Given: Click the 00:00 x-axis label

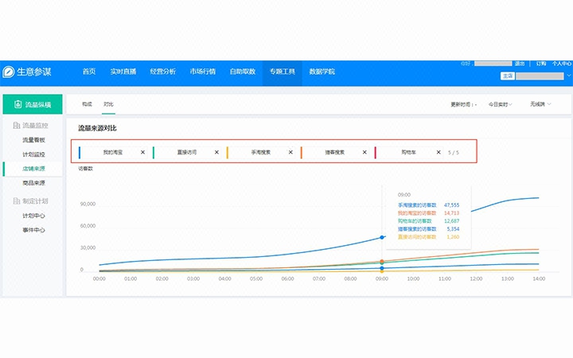Looking at the screenshot, I should (99, 278).
